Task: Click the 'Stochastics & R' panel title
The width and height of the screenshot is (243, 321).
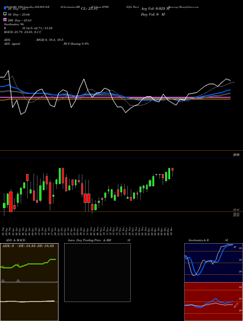Action: 198,240
